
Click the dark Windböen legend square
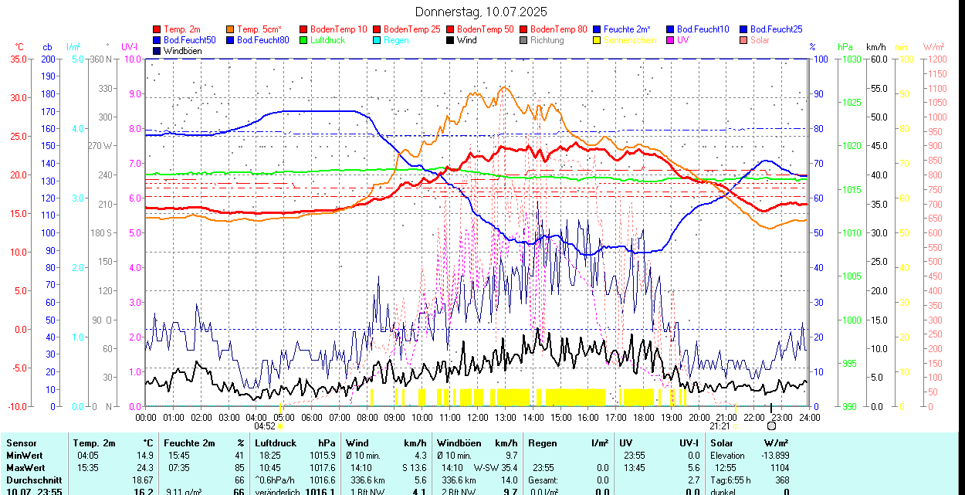pyautogui.click(x=157, y=51)
